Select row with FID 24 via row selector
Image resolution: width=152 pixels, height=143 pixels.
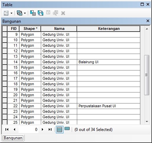5,117
